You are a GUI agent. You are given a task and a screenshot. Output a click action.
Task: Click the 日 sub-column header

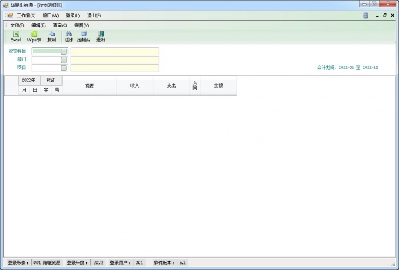click(x=35, y=90)
